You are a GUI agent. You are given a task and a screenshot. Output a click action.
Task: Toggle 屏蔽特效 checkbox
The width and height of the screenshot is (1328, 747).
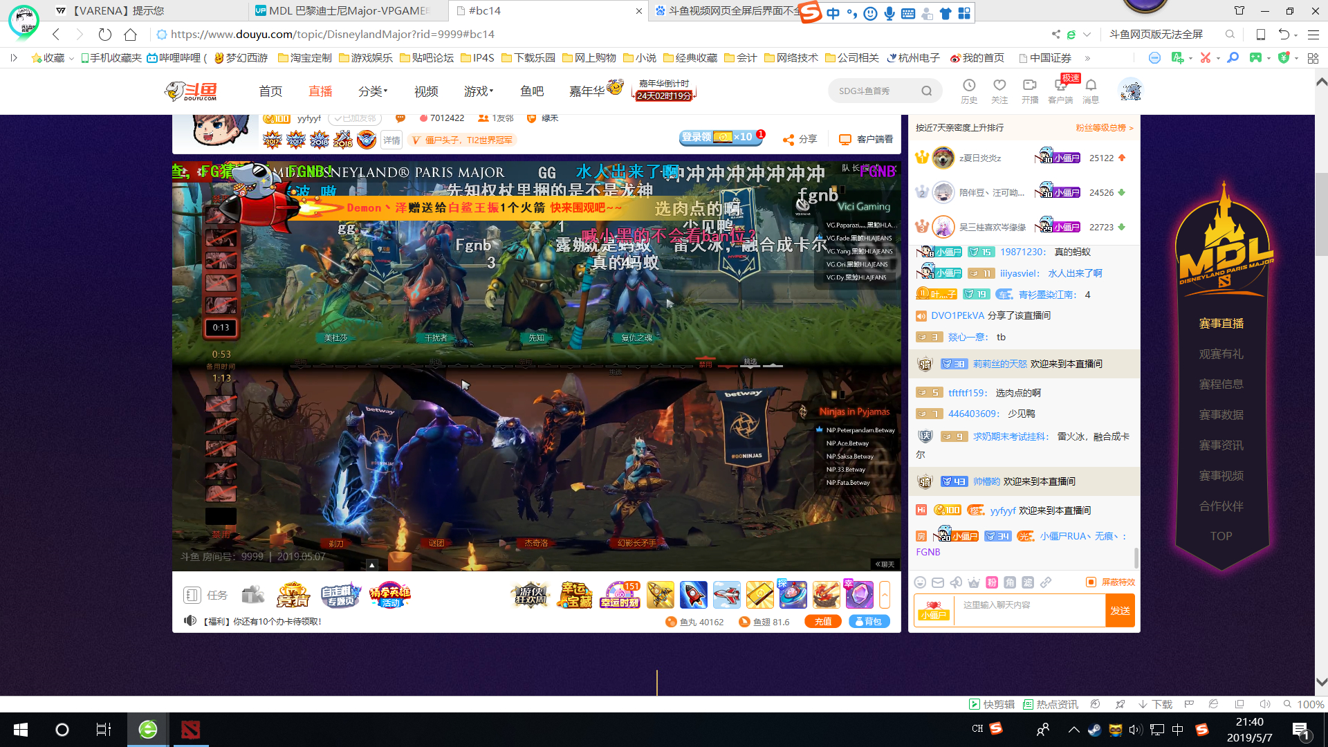tap(1091, 582)
